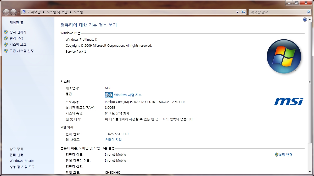Click the Service Pack 1 text
Viewport: 314px width, 176px height.
point(76,52)
